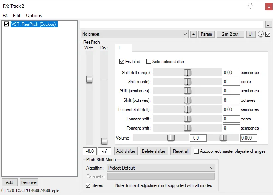Open the No preset dropdown
The height and width of the screenshot is (195, 273).
pyautogui.click(x=135, y=34)
